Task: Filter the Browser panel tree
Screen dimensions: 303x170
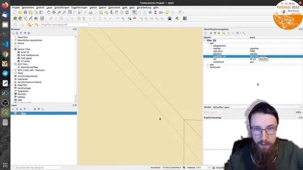Action: click(21, 33)
